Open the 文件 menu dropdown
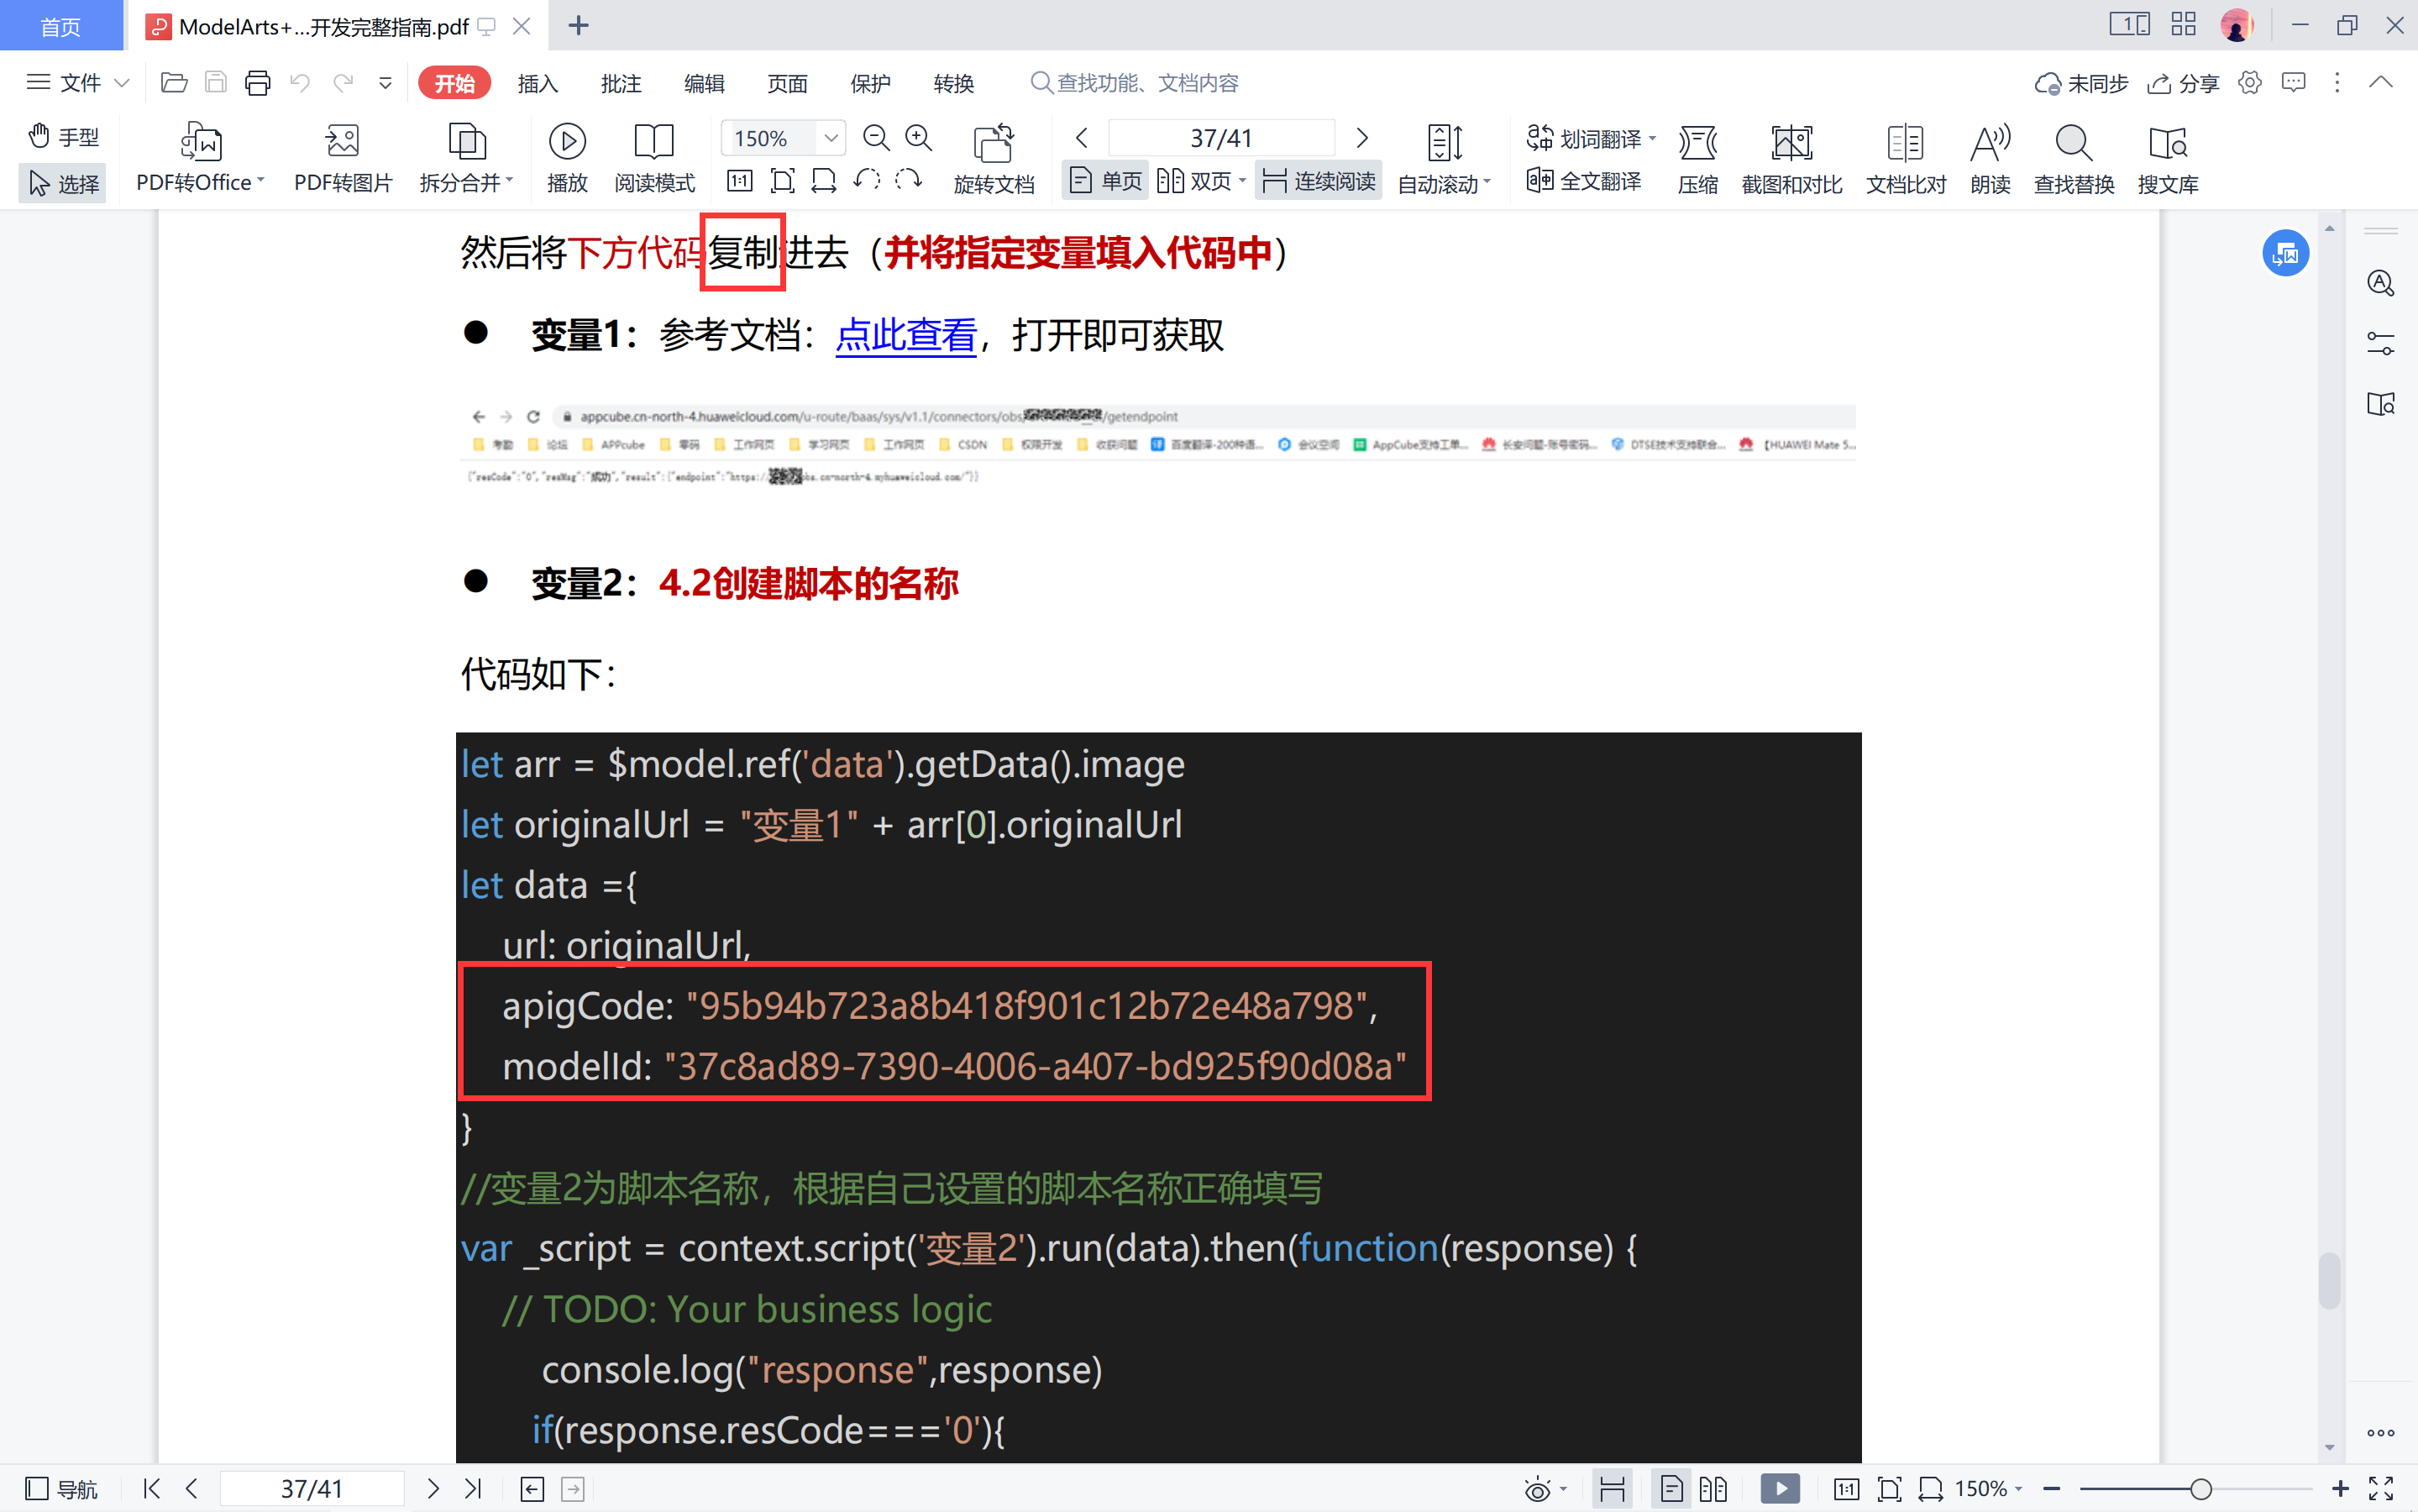The height and width of the screenshot is (1512, 2418). (78, 83)
